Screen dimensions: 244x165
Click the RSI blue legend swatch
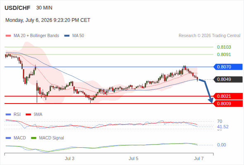click(x=8, y=115)
